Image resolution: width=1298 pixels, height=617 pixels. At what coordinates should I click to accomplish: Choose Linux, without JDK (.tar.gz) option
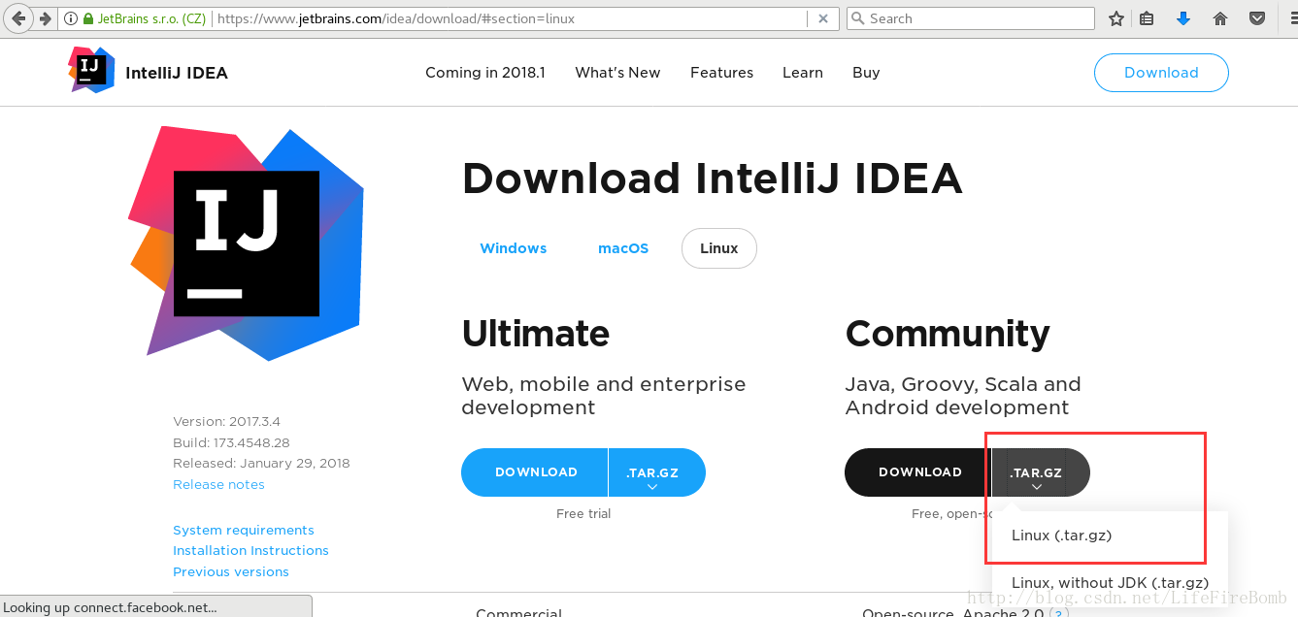[x=1110, y=583]
